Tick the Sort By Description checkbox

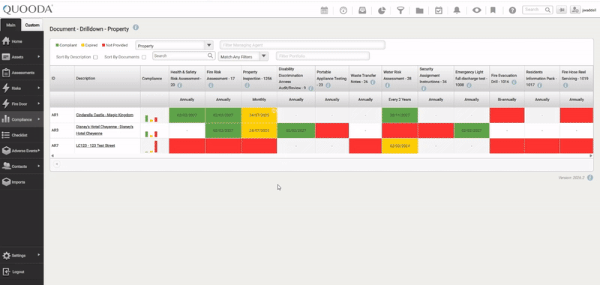[x=95, y=58]
